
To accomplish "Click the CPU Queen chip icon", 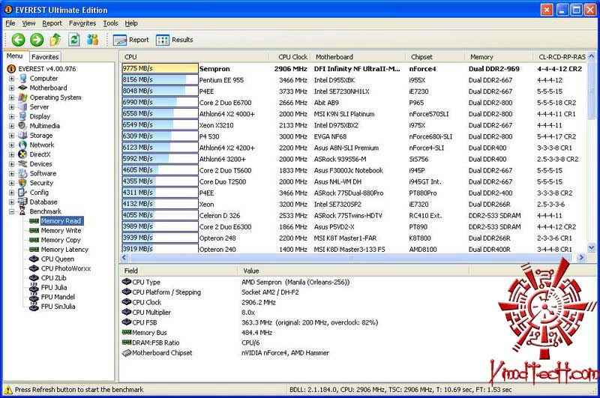I will (x=34, y=259).
